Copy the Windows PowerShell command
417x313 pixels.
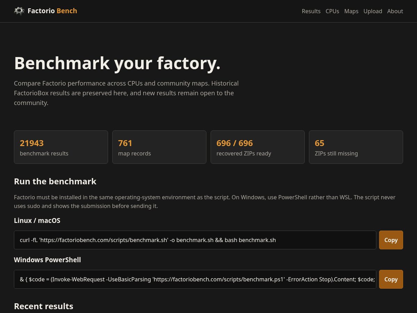tap(391, 279)
